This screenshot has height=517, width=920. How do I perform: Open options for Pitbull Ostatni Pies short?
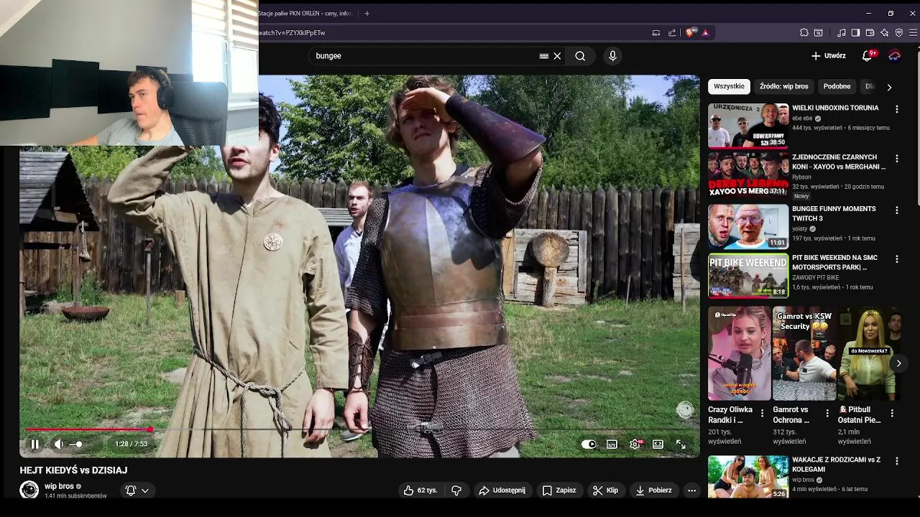click(892, 414)
